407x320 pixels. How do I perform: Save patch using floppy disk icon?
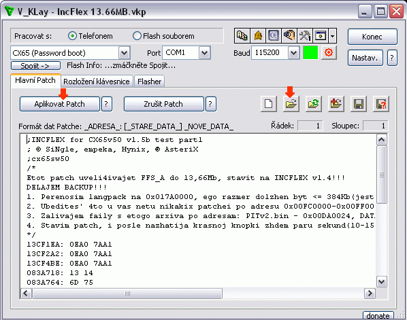click(359, 104)
